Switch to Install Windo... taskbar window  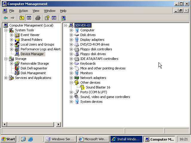pyautogui.click(x=126, y=139)
